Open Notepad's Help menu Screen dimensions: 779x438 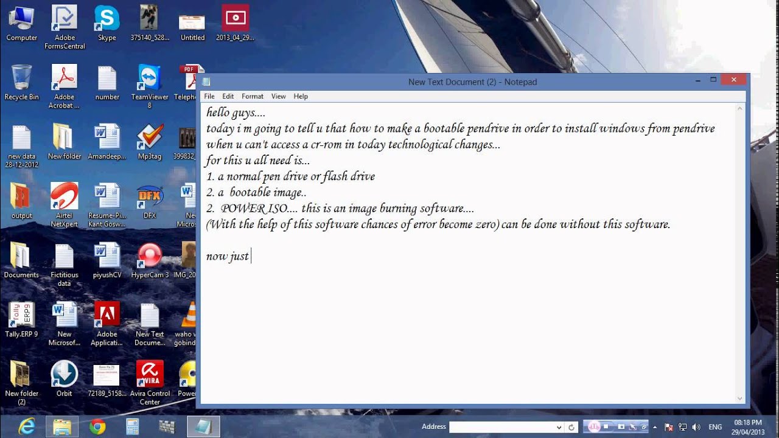[301, 96]
